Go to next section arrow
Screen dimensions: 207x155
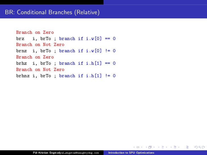[179, 147]
